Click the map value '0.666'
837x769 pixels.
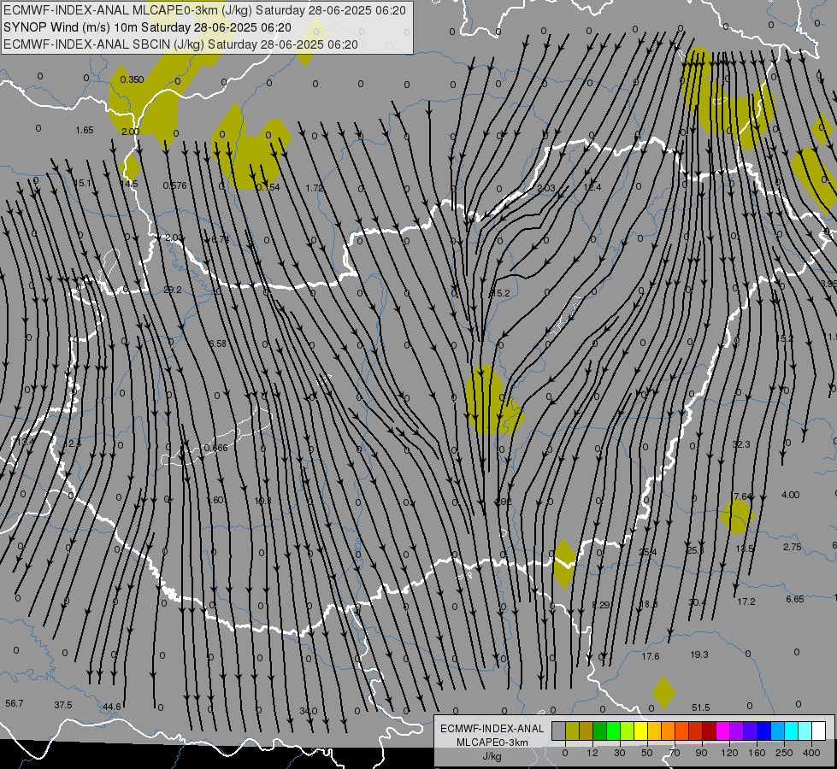click(215, 447)
